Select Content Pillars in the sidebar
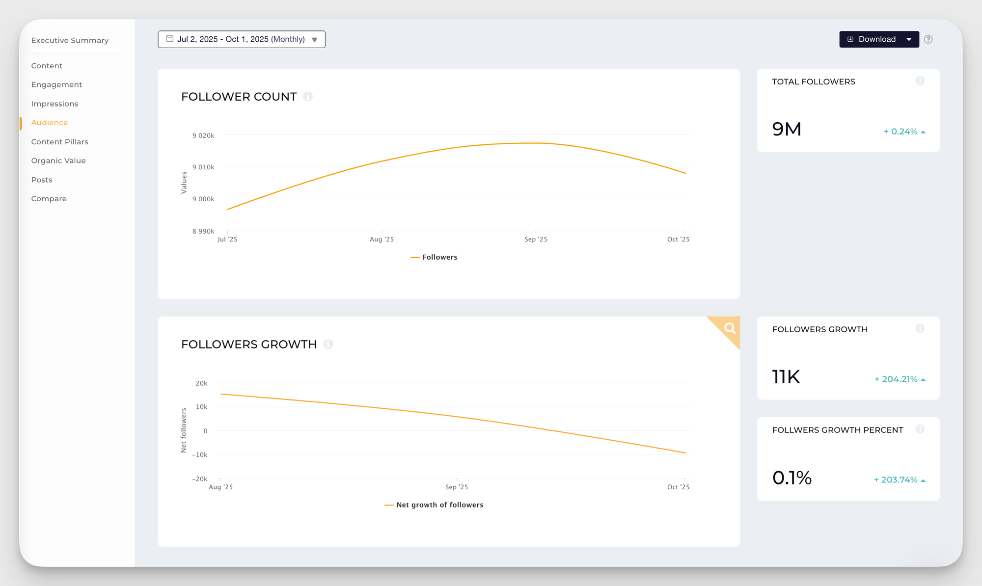Image resolution: width=982 pixels, height=586 pixels. tap(59, 142)
